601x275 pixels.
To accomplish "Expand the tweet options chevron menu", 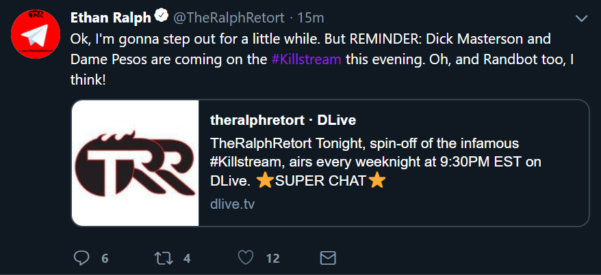I will (581, 18).
